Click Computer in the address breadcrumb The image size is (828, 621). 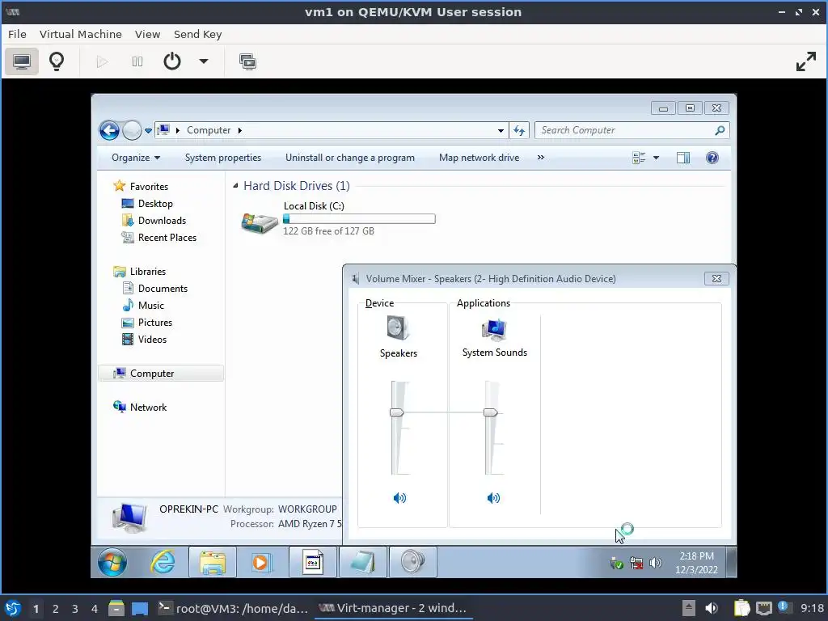209,130
